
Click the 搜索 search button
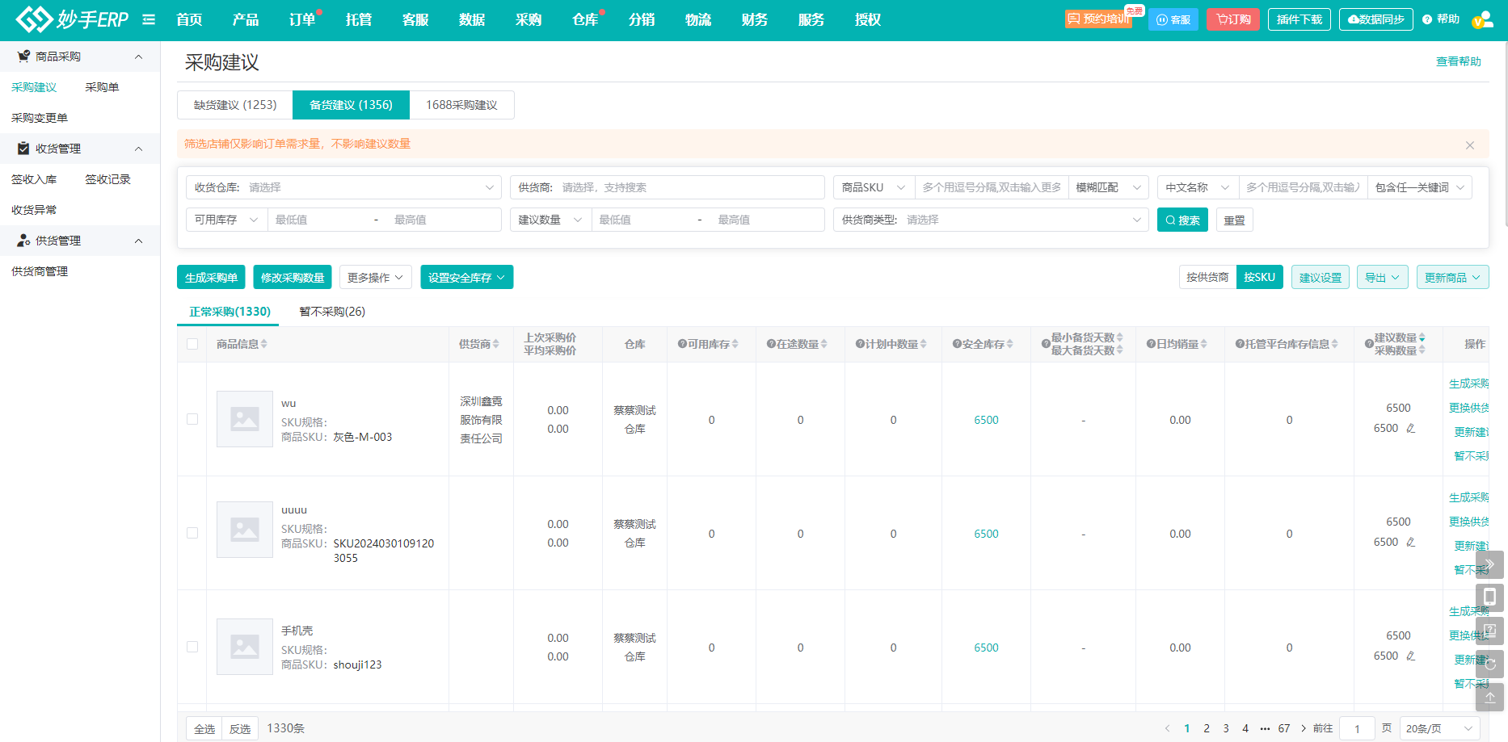[1182, 220]
